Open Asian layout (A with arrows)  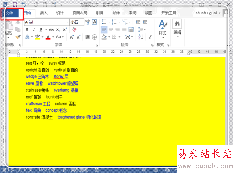click(x=128, y=37)
